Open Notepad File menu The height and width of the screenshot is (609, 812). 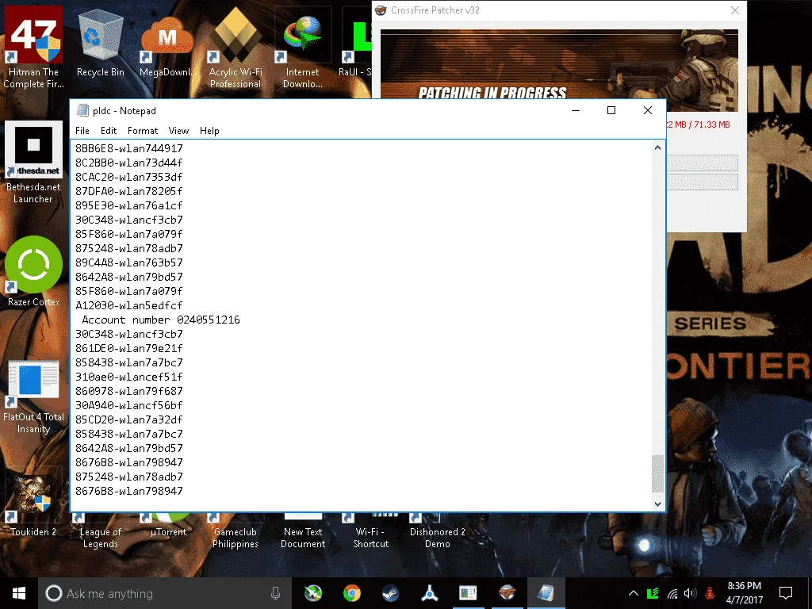tap(82, 131)
